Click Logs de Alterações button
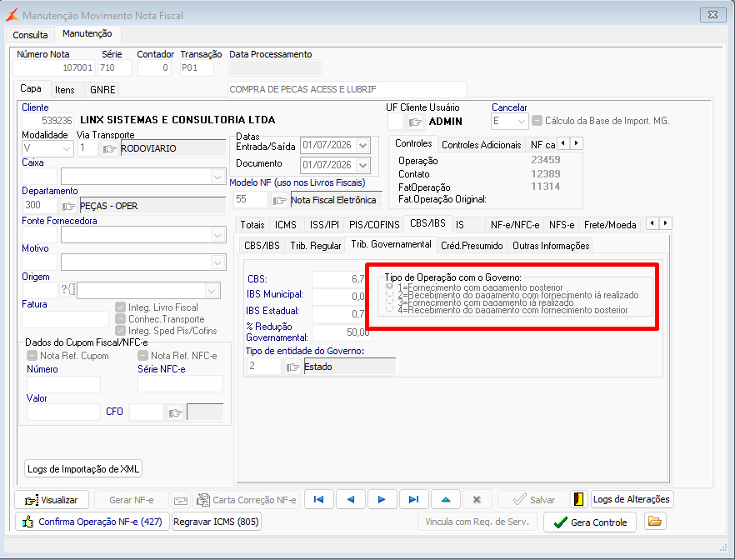 pyautogui.click(x=632, y=499)
